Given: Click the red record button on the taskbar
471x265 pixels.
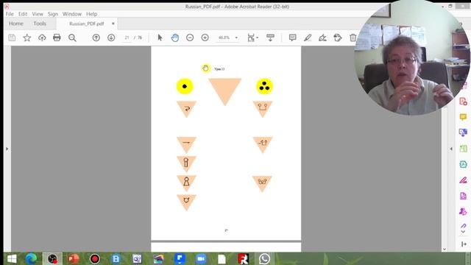Looking at the screenshot, I should pyautogui.click(x=95, y=258).
